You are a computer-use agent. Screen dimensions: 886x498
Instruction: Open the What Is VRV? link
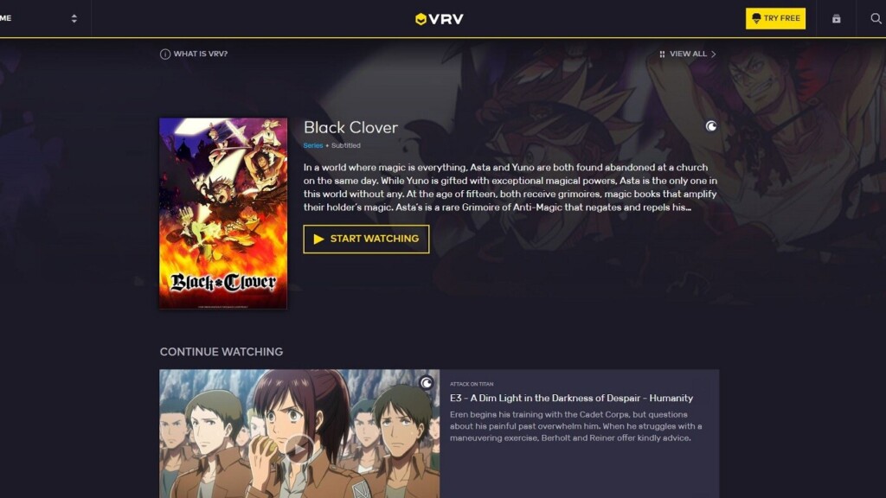click(201, 54)
